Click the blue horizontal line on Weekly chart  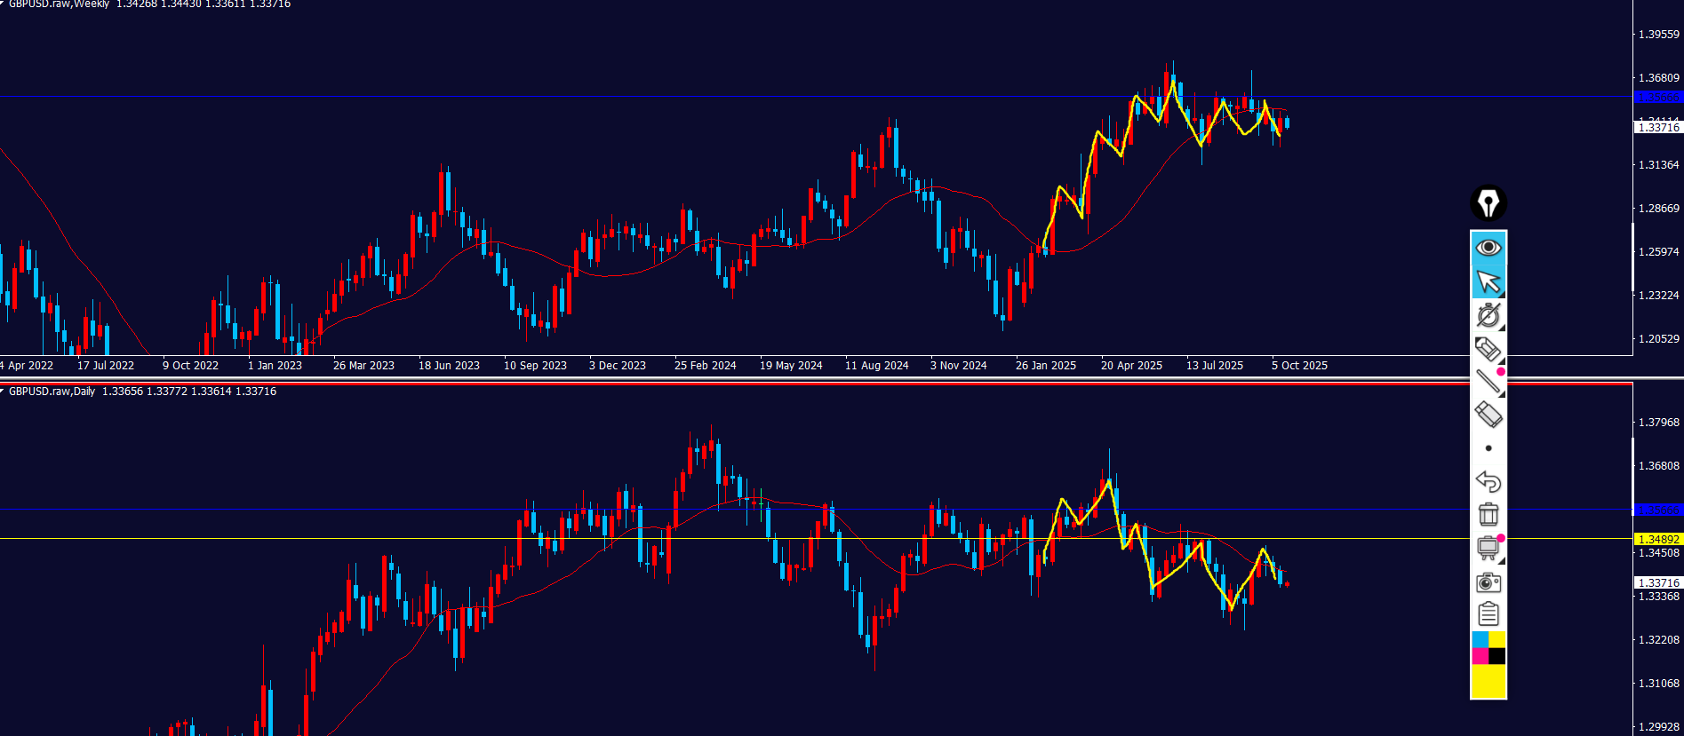point(622,96)
